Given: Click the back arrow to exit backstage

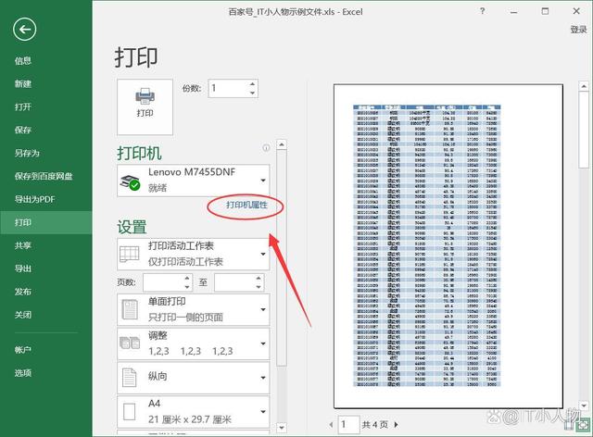Looking at the screenshot, I should coord(25,30).
